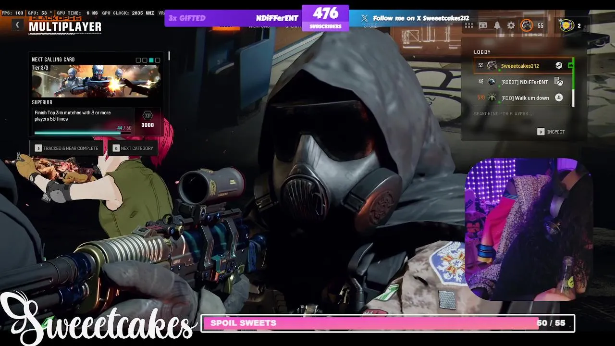Click the LOBBY panel heading
Screen dimensions: 615x346
click(482, 52)
